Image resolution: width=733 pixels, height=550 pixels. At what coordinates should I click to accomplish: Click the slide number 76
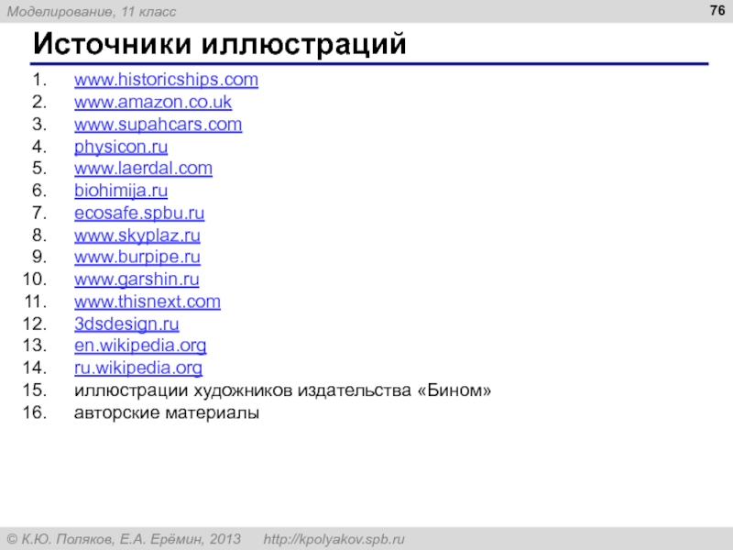coord(717,10)
